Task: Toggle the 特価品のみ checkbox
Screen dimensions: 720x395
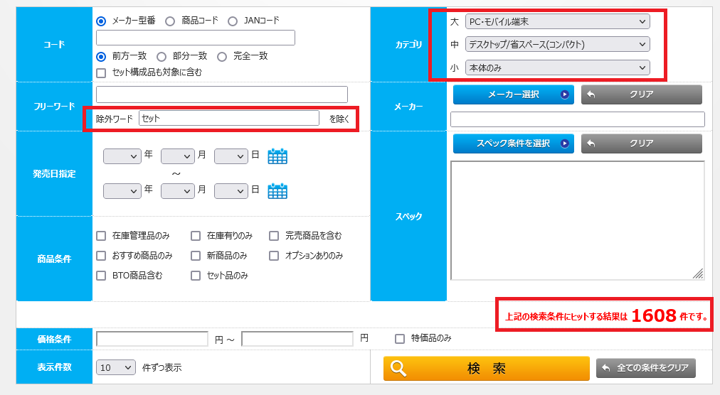Action: (x=400, y=339)
